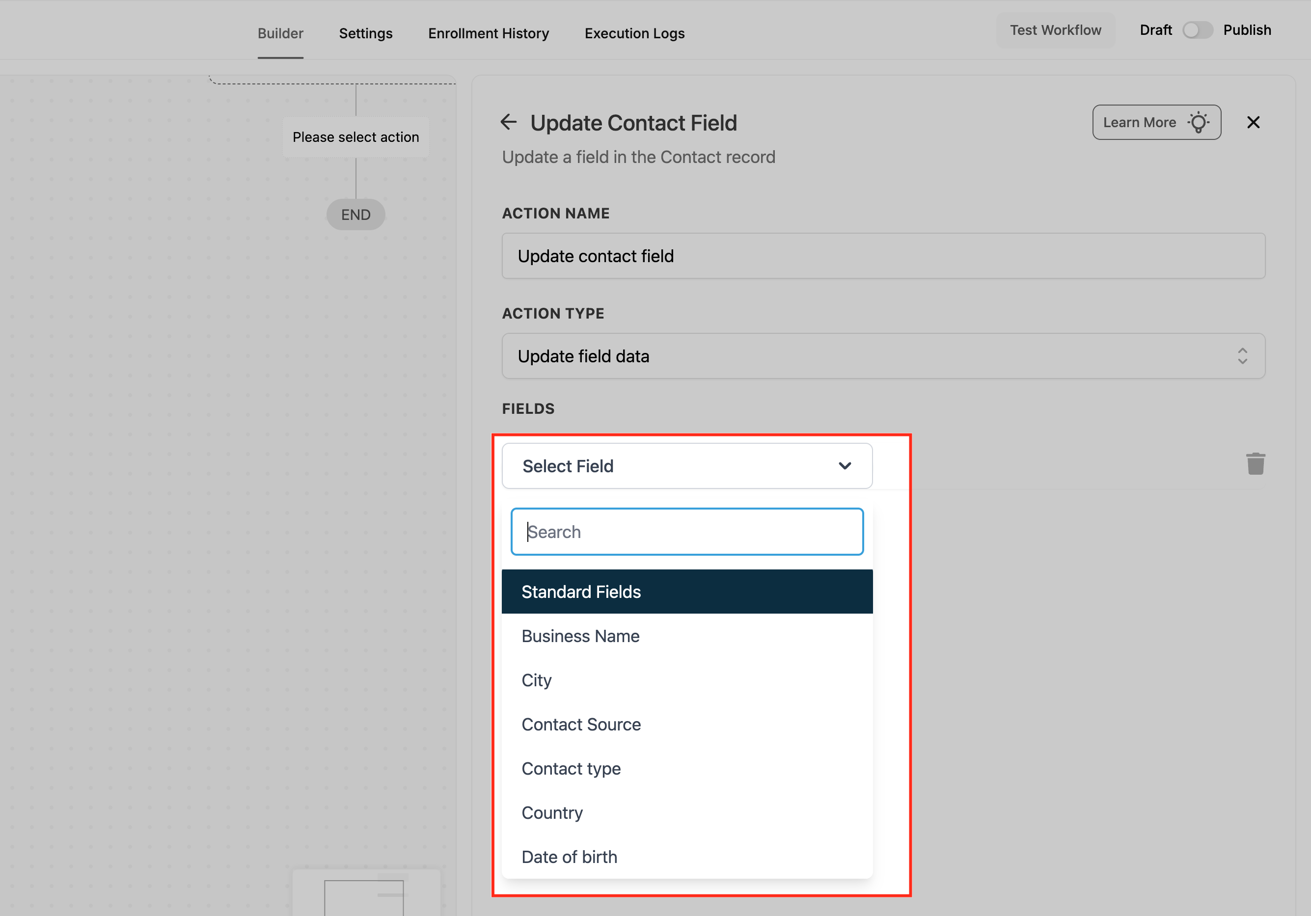
Task: Click the Select Field chevron arrow
Action: (x=845, y=466)
